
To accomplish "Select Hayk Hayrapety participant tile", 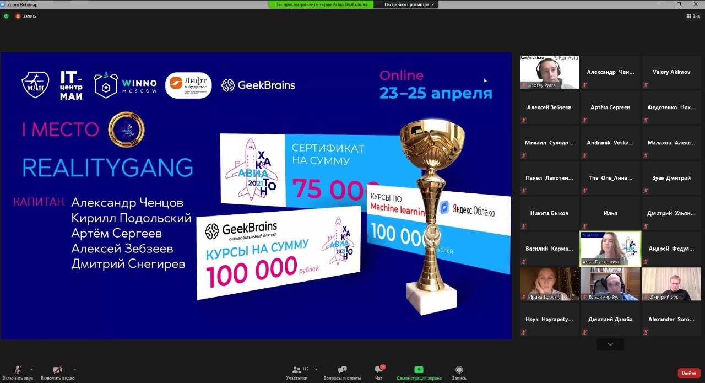I will coord(549,319).
